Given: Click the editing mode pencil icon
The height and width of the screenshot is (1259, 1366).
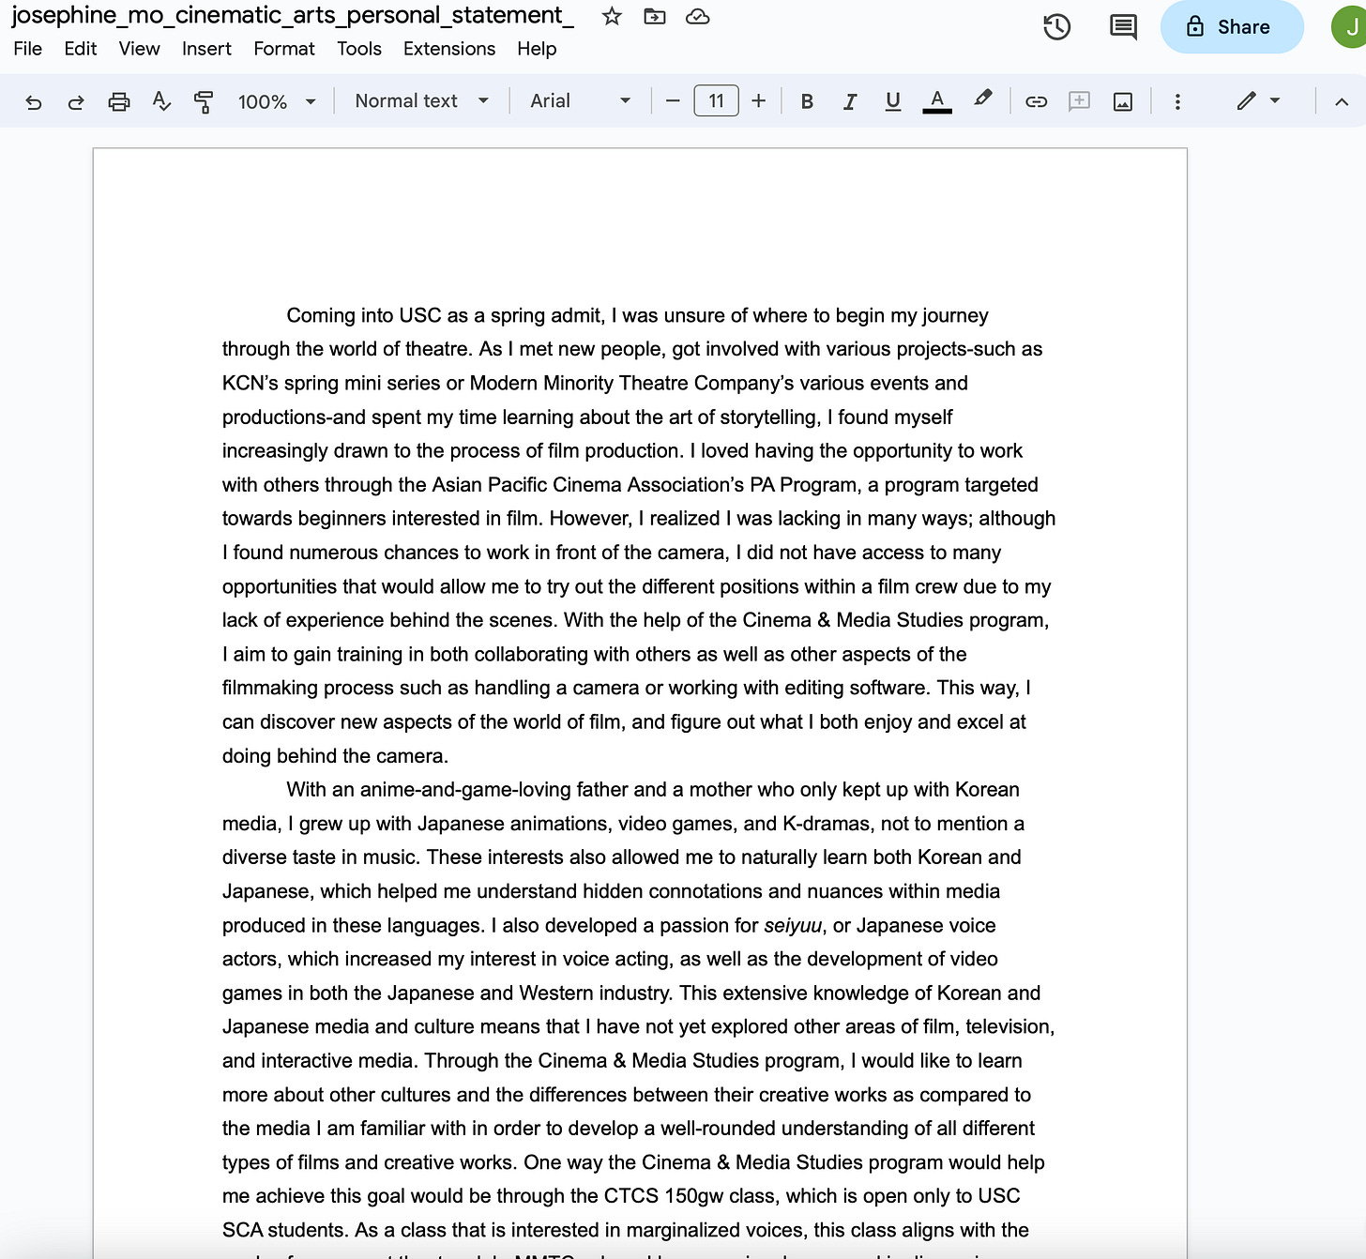Looking at the screenshot, I should (x=1246, y=100).
